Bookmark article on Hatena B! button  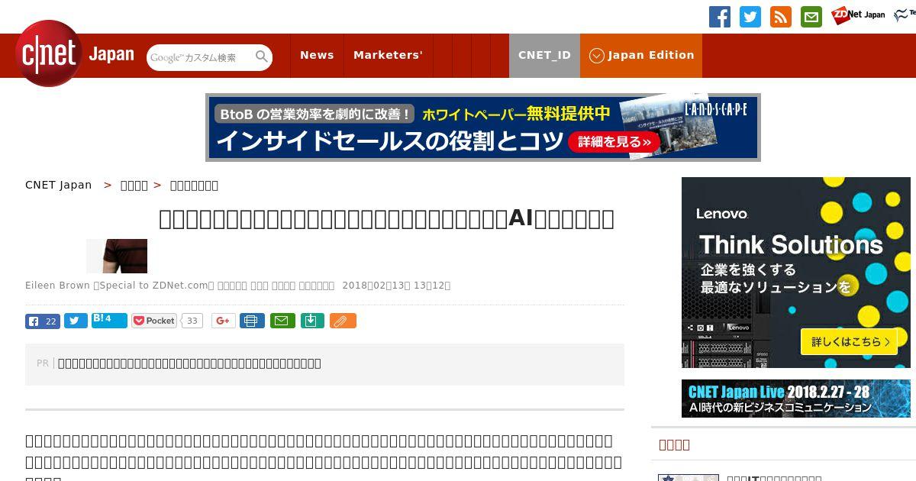point(109,320)
